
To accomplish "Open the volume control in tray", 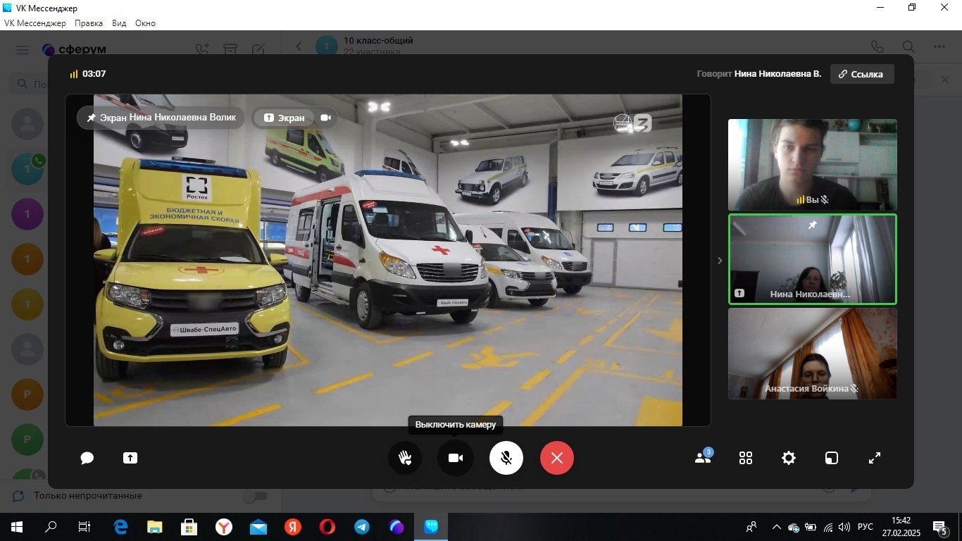I will click(844, 527).
